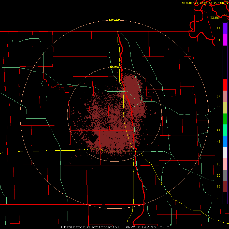The height and width of the screenshot is (229, 229).
Task: Click the Hydrometeor Classification KMVX caption
Action: [x=114, y=227]
